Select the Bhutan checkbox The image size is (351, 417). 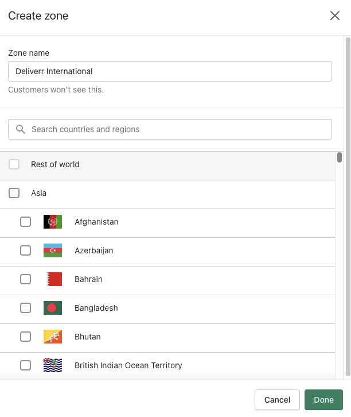26,337
